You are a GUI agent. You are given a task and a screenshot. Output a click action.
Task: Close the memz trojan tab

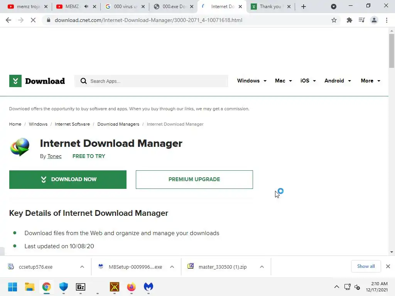click(46, 7)
